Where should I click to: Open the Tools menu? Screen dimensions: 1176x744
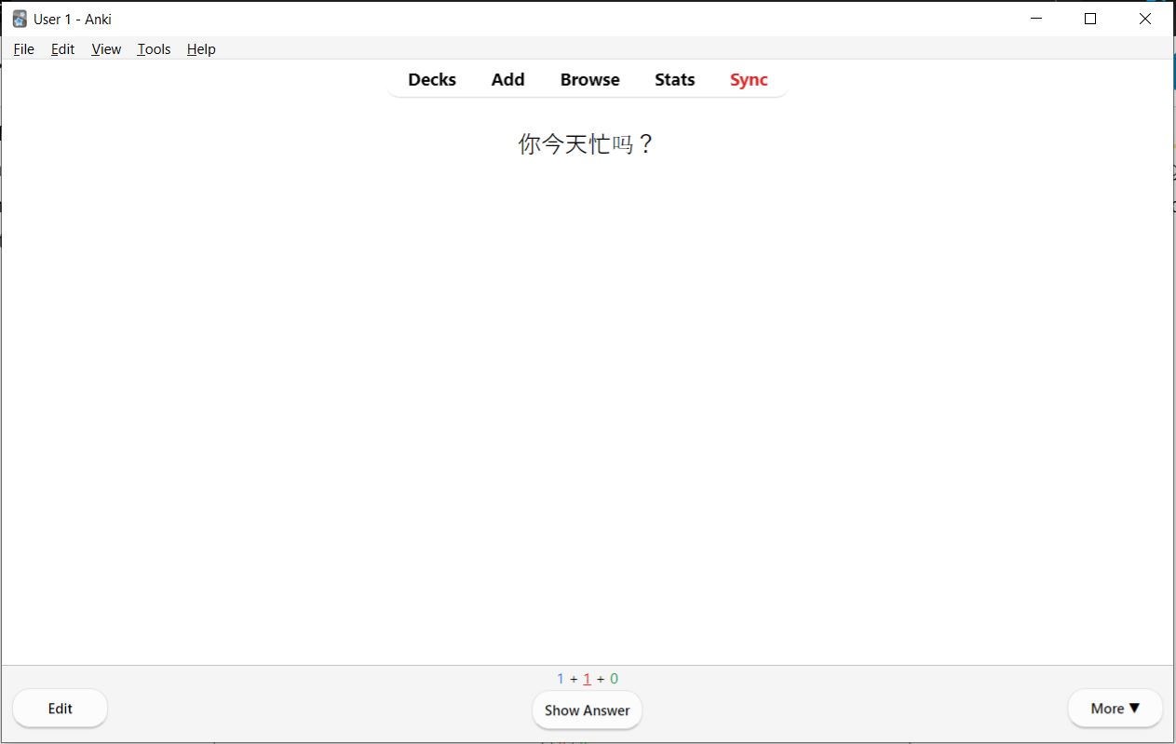[x=154, y=49]
